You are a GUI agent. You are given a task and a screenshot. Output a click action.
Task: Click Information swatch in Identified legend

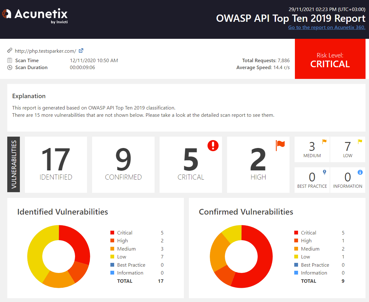pyautogui.click(x=112, y=273)
